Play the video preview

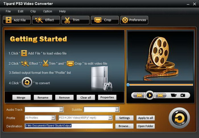150,95
